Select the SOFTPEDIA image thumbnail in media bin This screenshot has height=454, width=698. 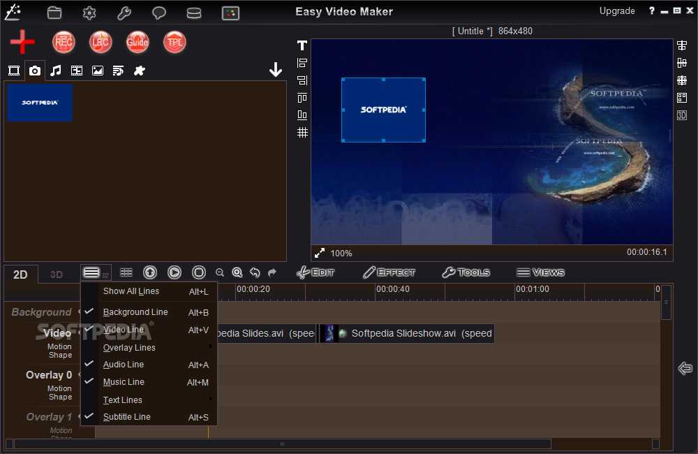40,103
